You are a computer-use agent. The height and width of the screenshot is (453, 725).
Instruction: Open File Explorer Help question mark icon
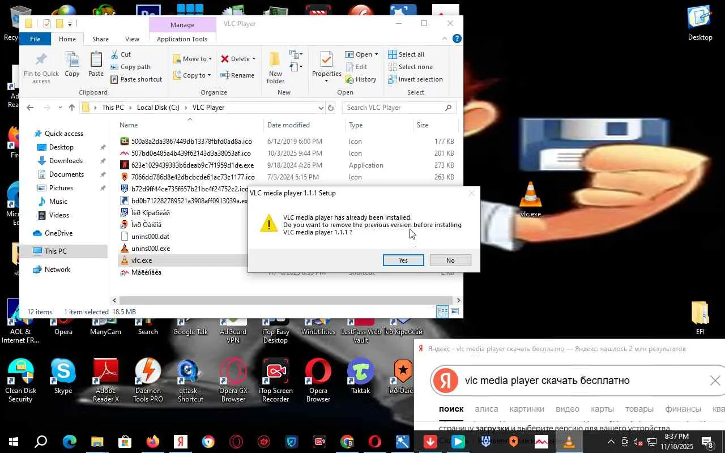click(x=457, y=39)
